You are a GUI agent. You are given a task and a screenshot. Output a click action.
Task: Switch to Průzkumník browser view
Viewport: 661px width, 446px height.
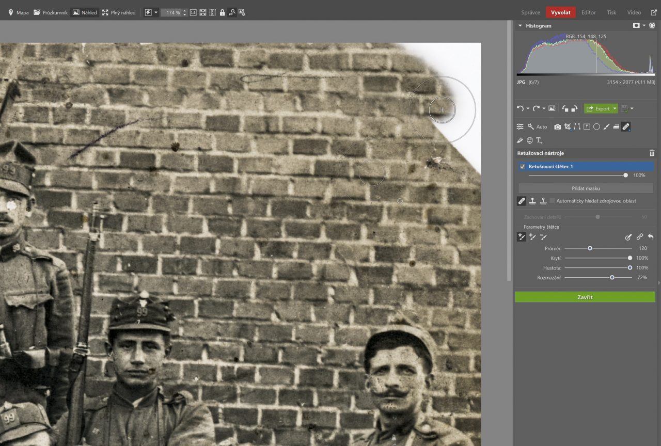51,12
